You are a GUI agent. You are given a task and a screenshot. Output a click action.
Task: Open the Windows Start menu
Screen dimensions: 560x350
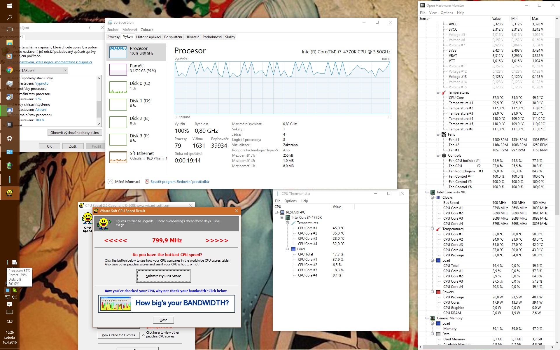(x=10, y=6)
